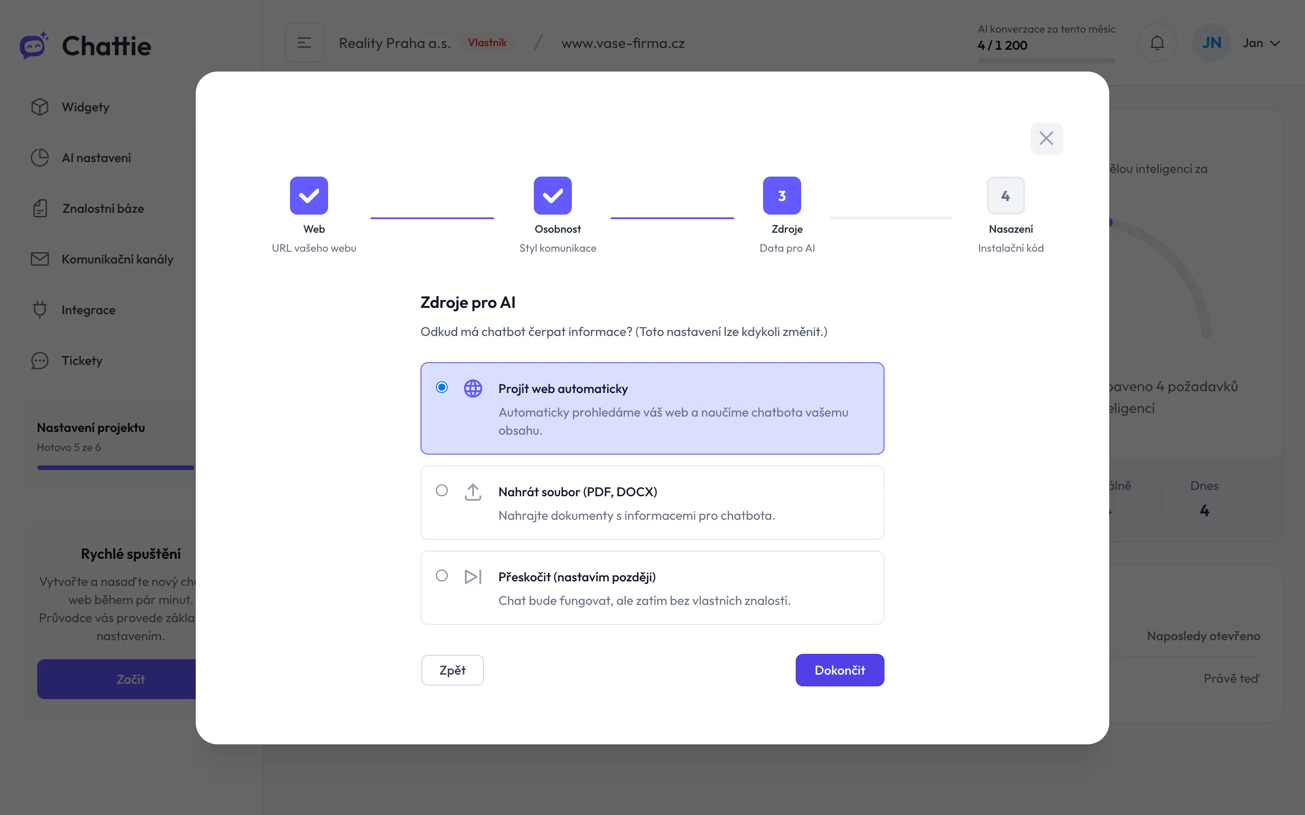Screen dimensions: 1305x815
Task: Click the Chattie logo icon
Action: click(x=34, y=45)
